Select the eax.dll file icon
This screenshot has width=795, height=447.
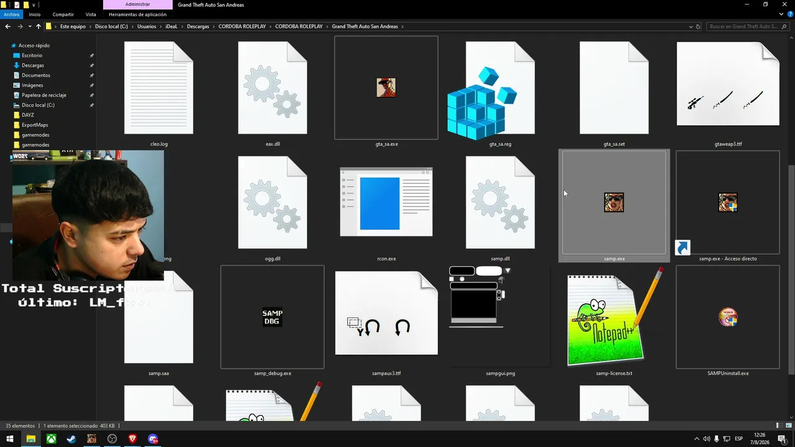point(272,88)
